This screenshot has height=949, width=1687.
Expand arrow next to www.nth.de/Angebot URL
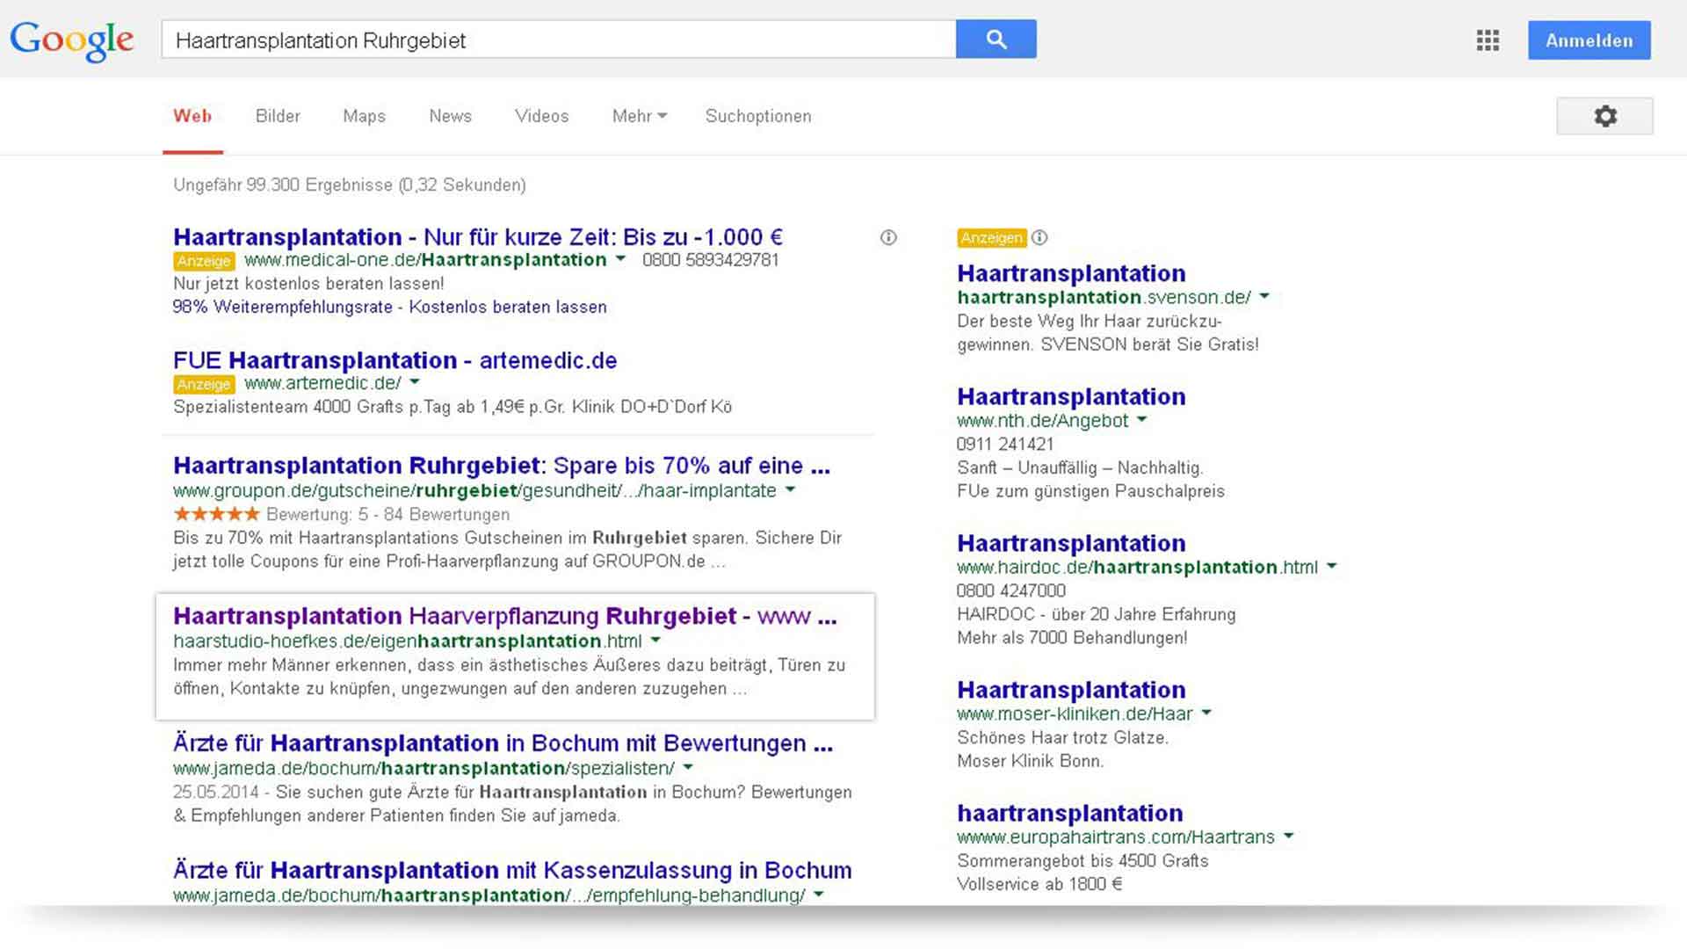click(x=1141, y=419)
